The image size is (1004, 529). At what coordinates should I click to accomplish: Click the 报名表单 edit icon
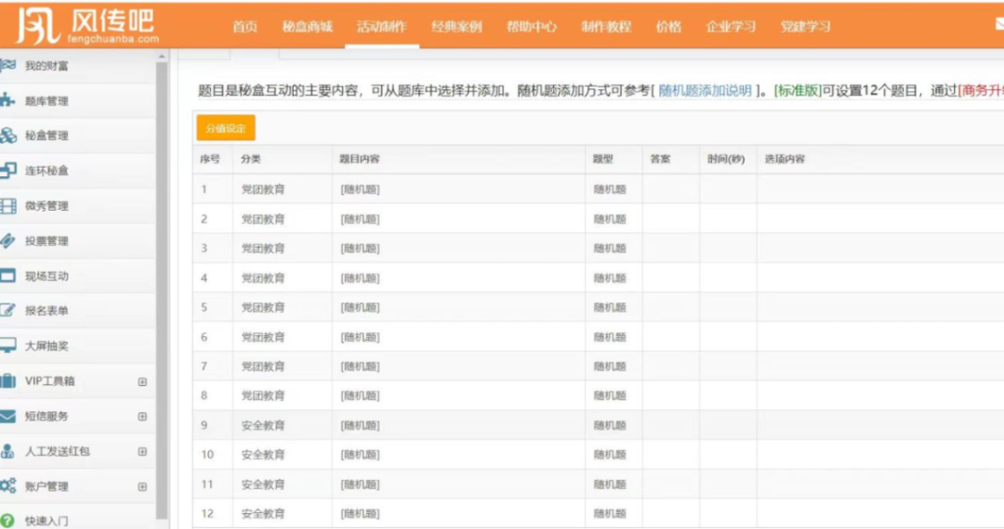7,311
